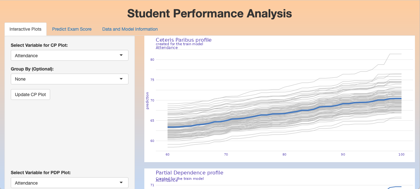Open the 'Group By (Optional)' dropdown
The image size is (420, 189).
[69, 79]
